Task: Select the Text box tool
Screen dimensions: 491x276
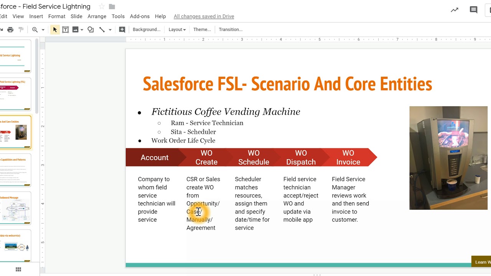Action: tap(66, 30)
